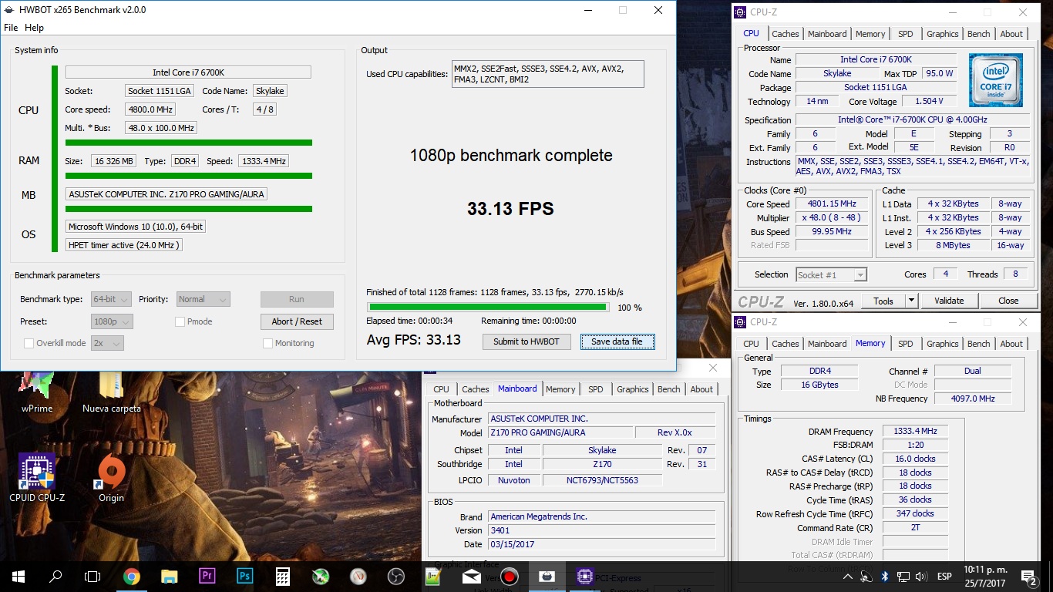Click the Used CPU capabilities text box
The image size is (1053, 592).
pyautogui.click(x=547, y=74)
